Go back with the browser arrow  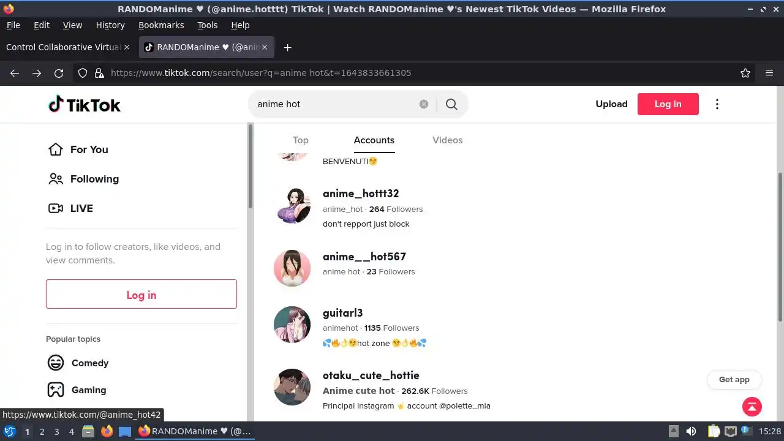[15, 73]
